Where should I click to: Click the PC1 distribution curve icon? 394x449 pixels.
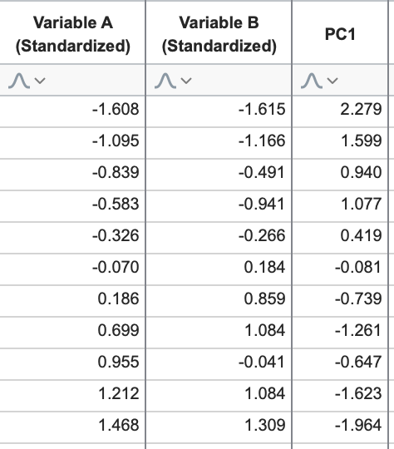pyautogui.click(x=312, y=81)
